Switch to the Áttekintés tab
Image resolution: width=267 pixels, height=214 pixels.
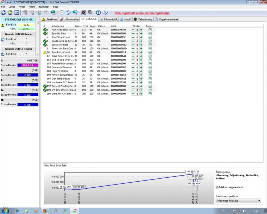50,19
